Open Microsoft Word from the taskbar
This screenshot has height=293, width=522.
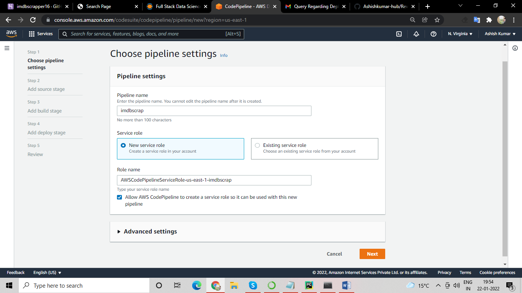(347, 285)
